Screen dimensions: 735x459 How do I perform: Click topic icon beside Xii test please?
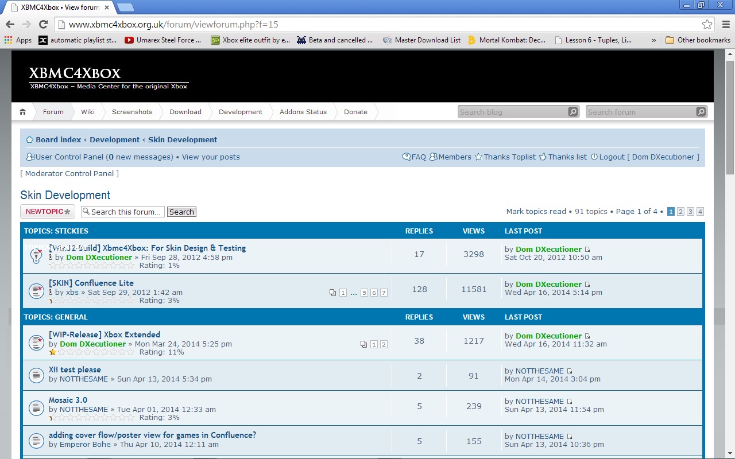(x=36, y=375)
